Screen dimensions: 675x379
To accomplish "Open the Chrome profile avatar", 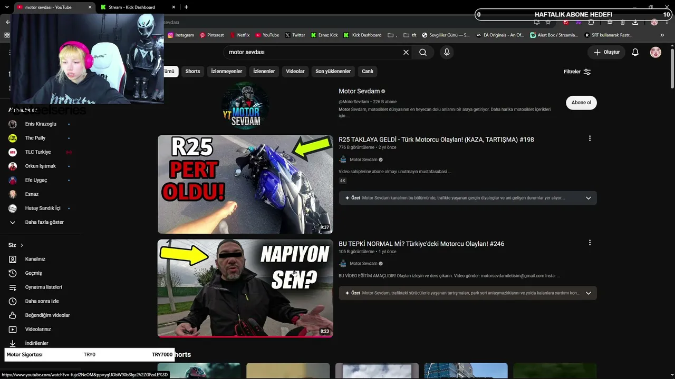I will [x=654, y=22].
